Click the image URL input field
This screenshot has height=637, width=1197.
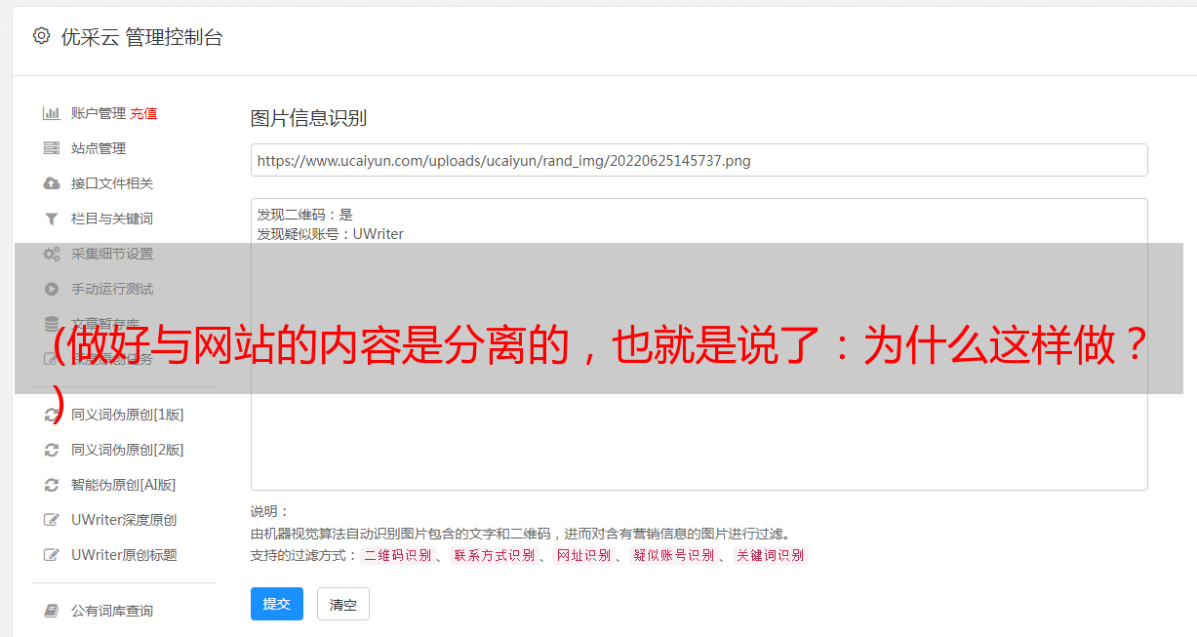pos(698,160)
